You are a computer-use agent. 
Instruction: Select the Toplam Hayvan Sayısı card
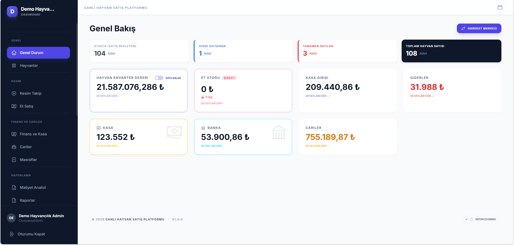tap(451, 51)
